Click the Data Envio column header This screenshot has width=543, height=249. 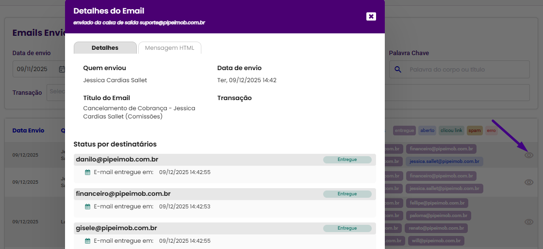[28, 131]
